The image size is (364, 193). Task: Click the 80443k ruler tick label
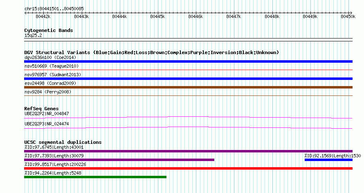(x=81, y=16)
